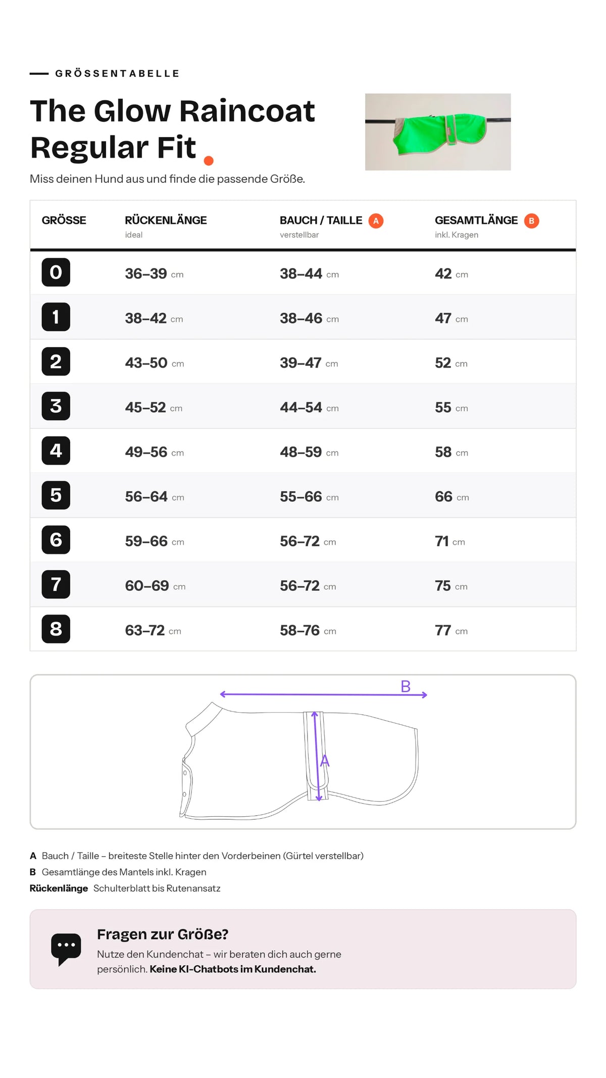The image size is (606, 1078).
Task: Click the orange A marker beside Bauch / Taille
Action: (x=376, y=221)
